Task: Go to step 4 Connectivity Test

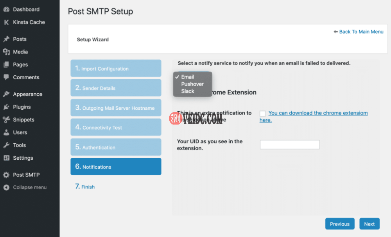Action: [116, 127]
